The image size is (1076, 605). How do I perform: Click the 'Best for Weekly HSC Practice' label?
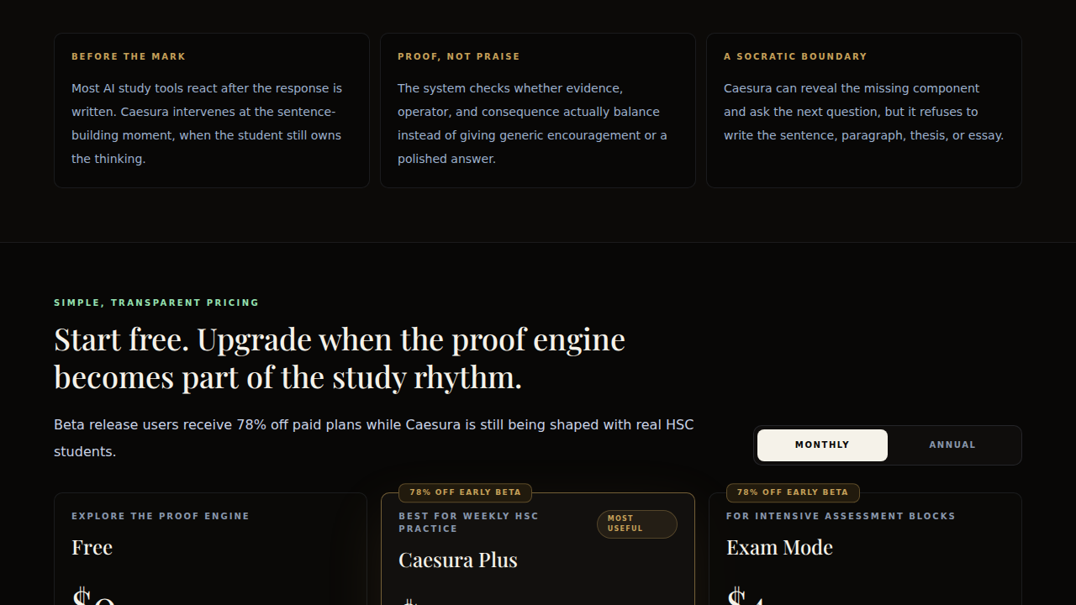click(468, 522)
